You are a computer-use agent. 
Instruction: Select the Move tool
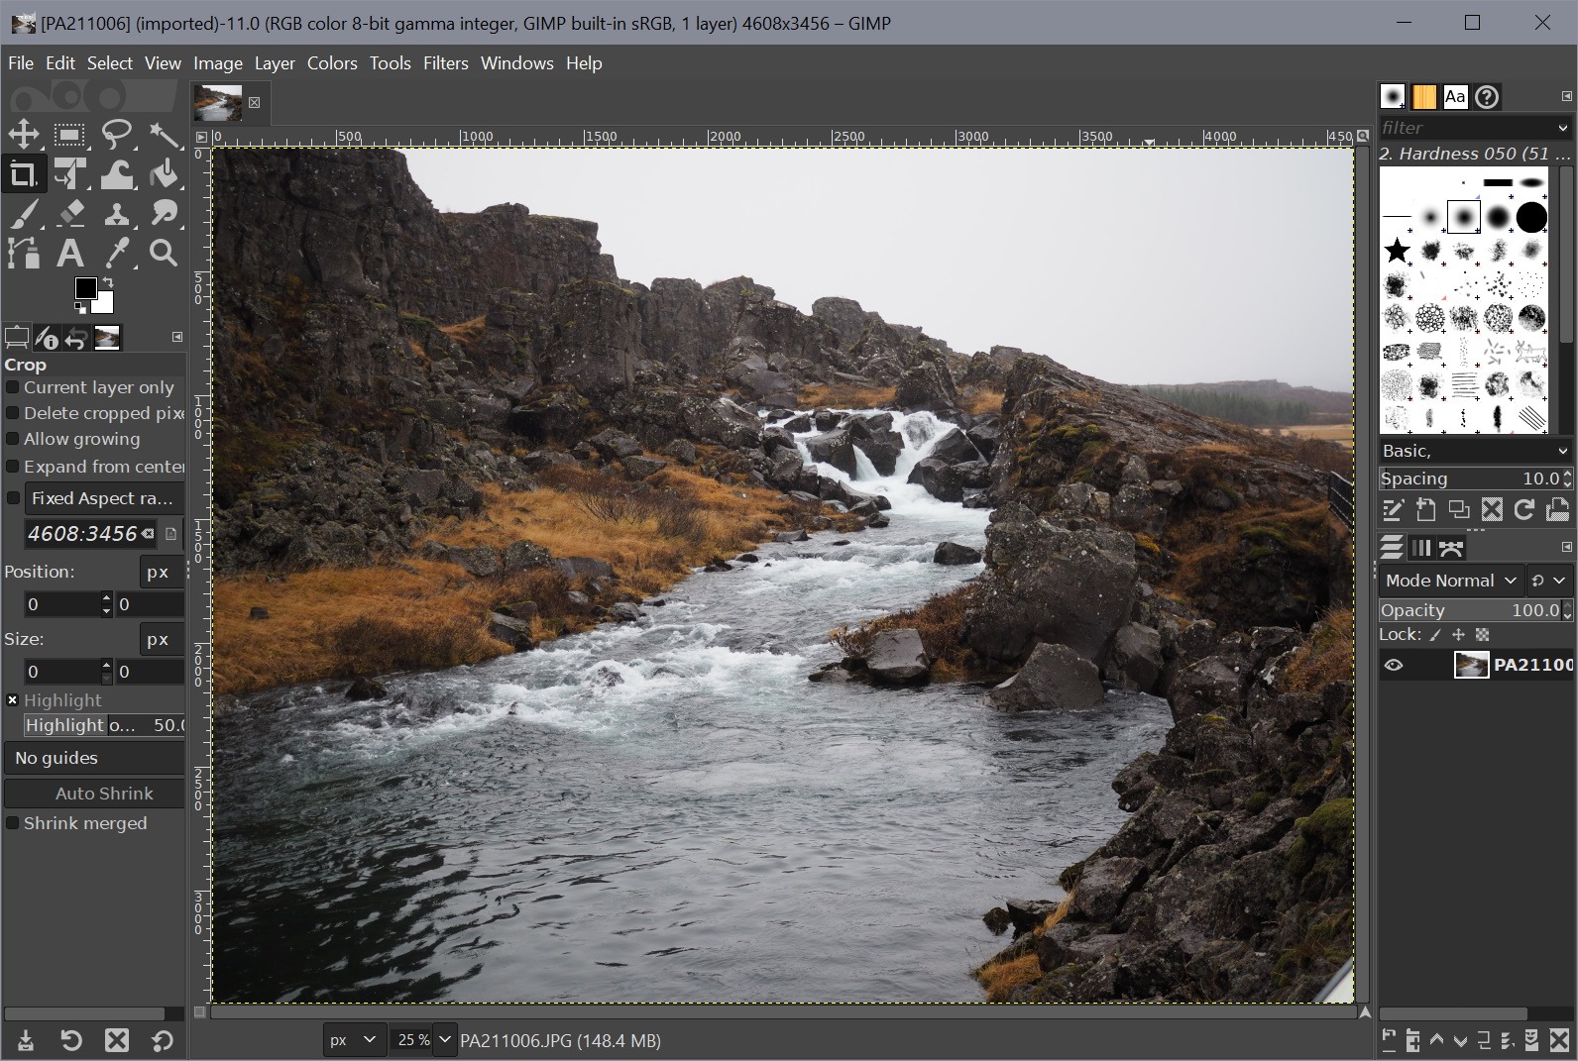click(x=23, y=135)
